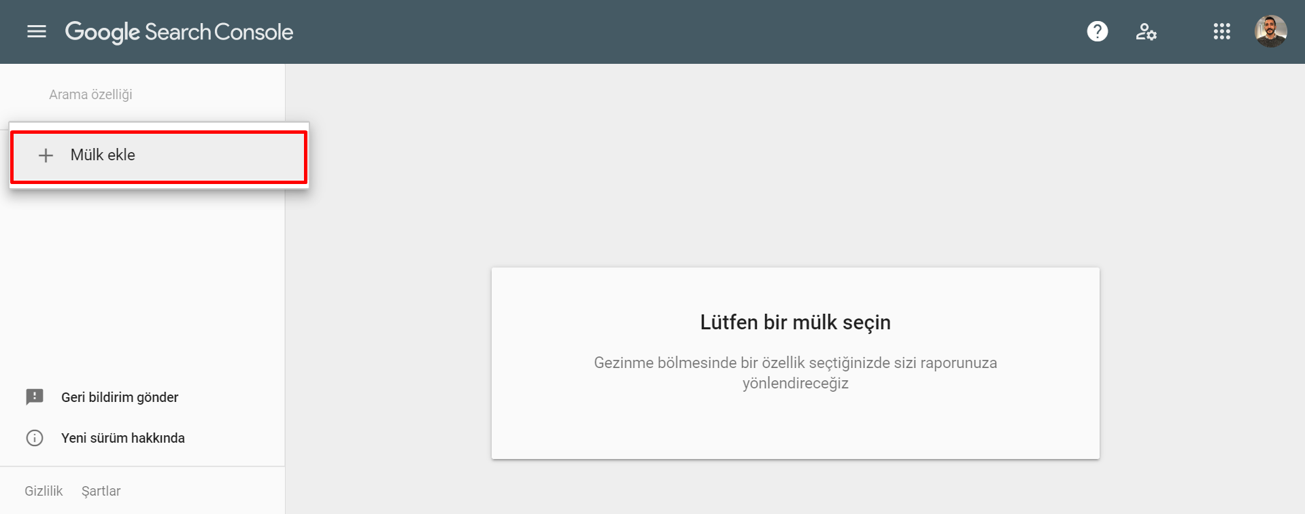This screenshot has width=1305, height=514.
Task: Click the Gezinme bölmesinde description text
Action: point(795,373)
